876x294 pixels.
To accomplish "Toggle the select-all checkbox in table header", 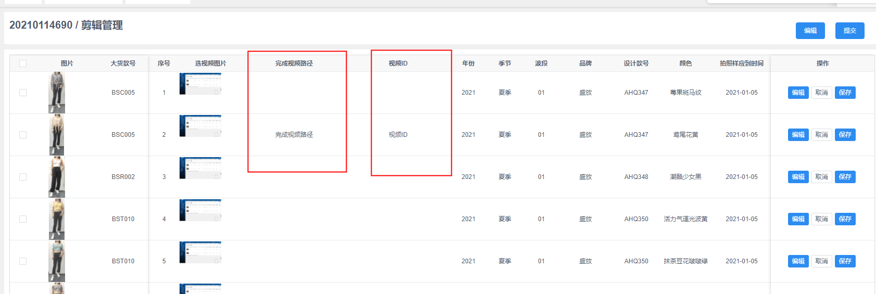I will point(23,63).
